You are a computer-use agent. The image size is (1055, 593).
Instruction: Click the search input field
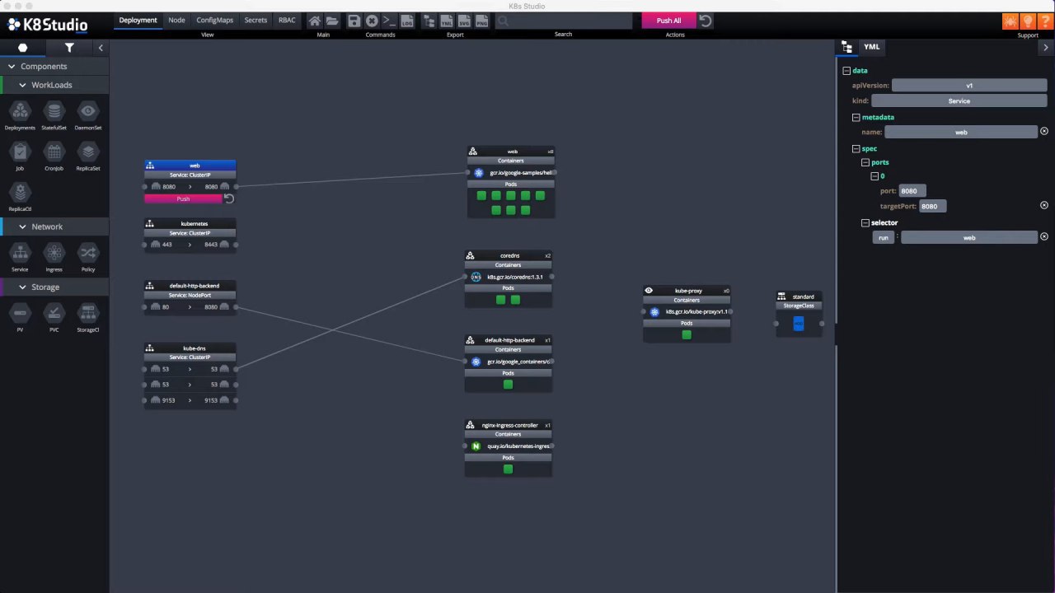(562, 21)
